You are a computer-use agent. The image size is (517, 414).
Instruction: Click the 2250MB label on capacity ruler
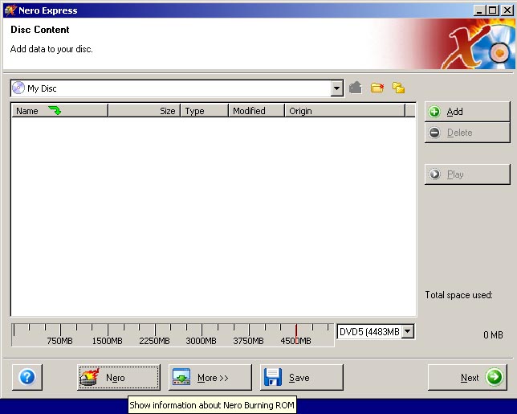(x=154, y=340)
